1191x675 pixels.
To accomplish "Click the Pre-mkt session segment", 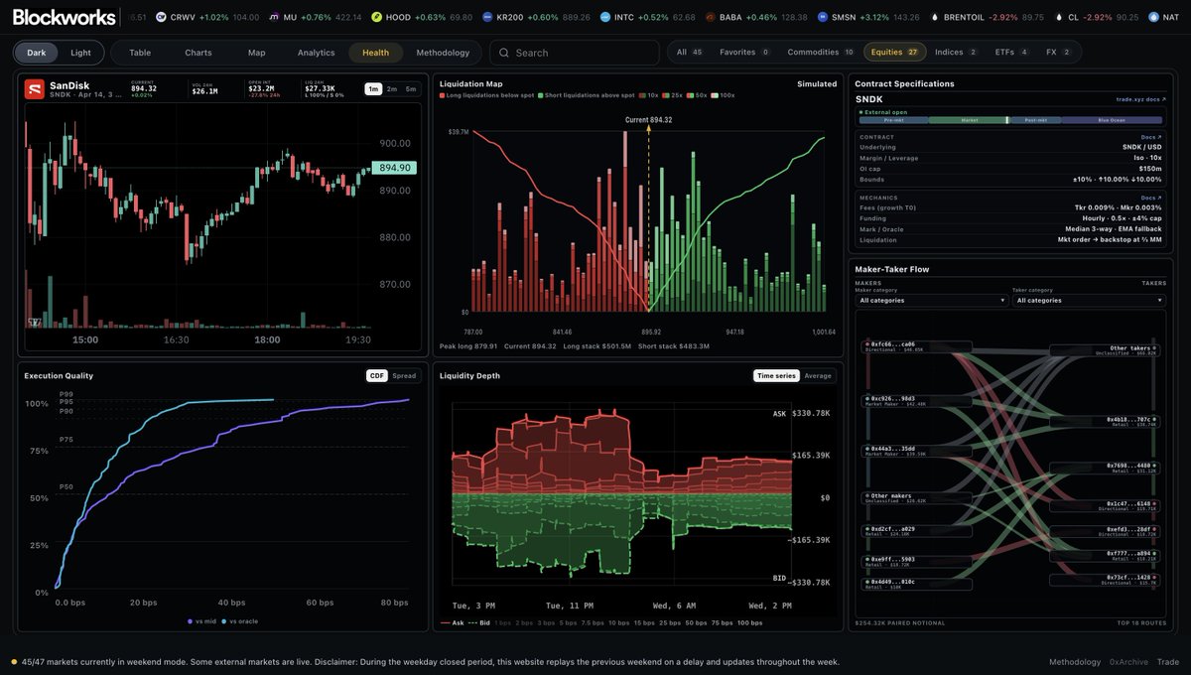I will pos(893,120).
